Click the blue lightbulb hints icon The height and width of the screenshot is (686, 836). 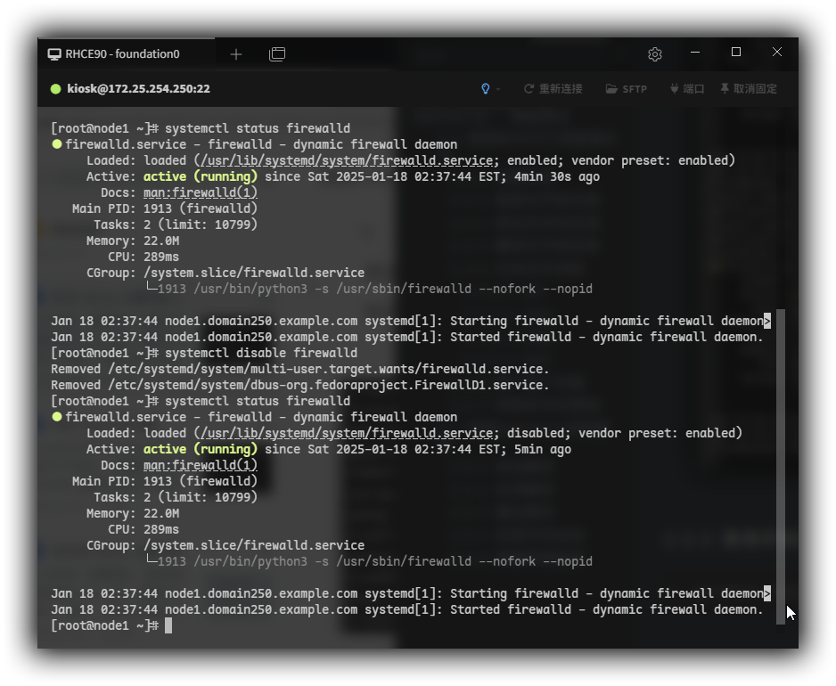point(486,89)
